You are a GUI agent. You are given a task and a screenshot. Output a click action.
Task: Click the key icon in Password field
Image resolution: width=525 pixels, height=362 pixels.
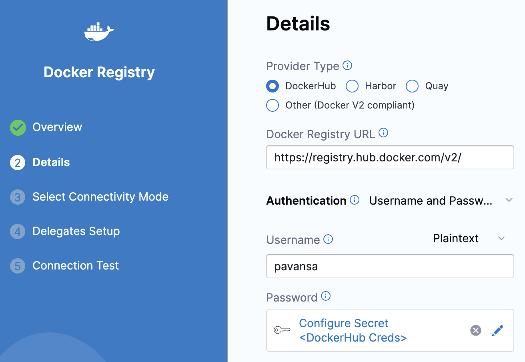coord(282,330)
